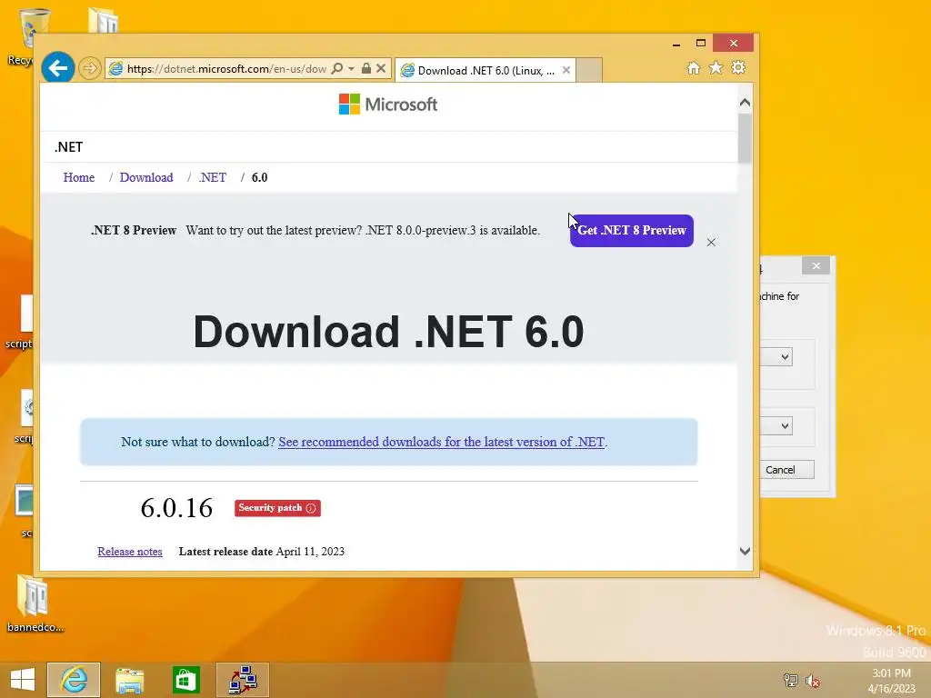The height and width of the screenshot is (698, 931).
Task: Open the address bar autocomplete dropdown arrow
Action: [351, 69]
